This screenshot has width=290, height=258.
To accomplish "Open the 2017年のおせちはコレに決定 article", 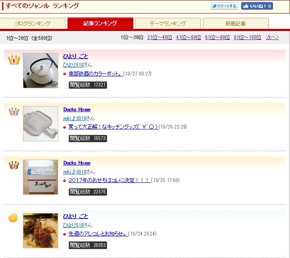I will point(110,180).
